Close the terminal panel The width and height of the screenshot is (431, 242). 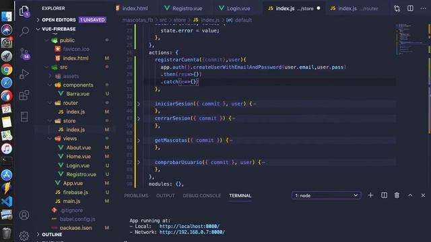tap(423, 196)
